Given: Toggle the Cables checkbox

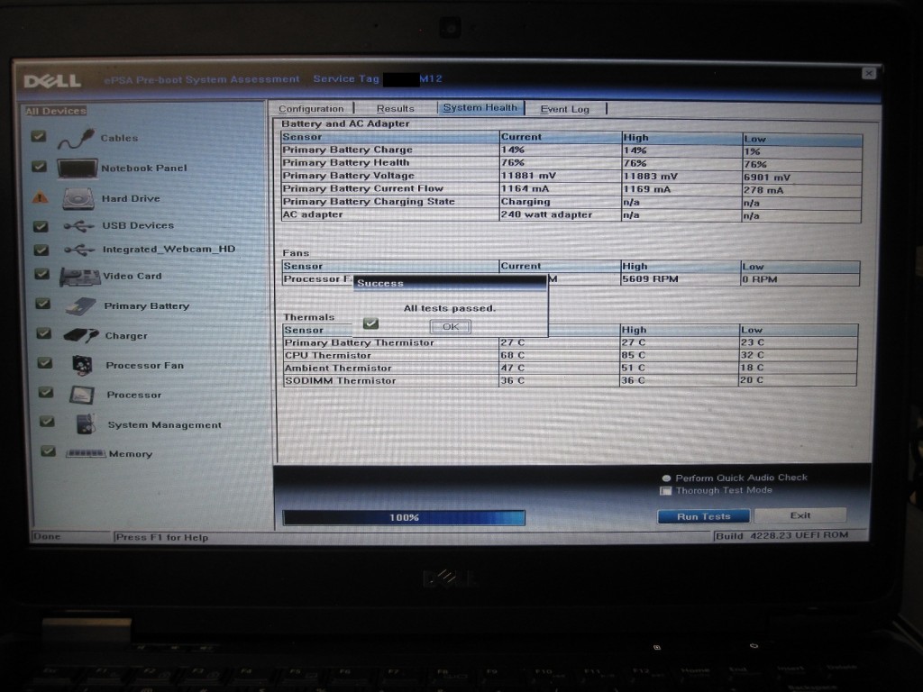Looking at the screenshot, I should point(38,137).
